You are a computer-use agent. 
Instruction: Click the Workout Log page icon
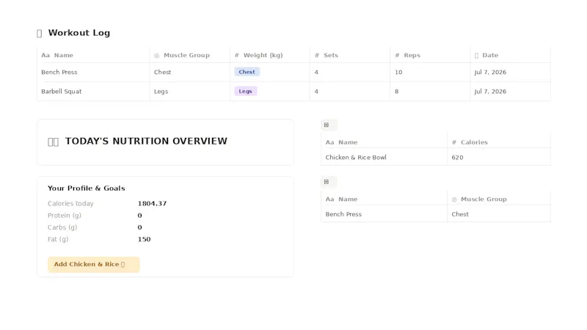[x=40, y=33]
